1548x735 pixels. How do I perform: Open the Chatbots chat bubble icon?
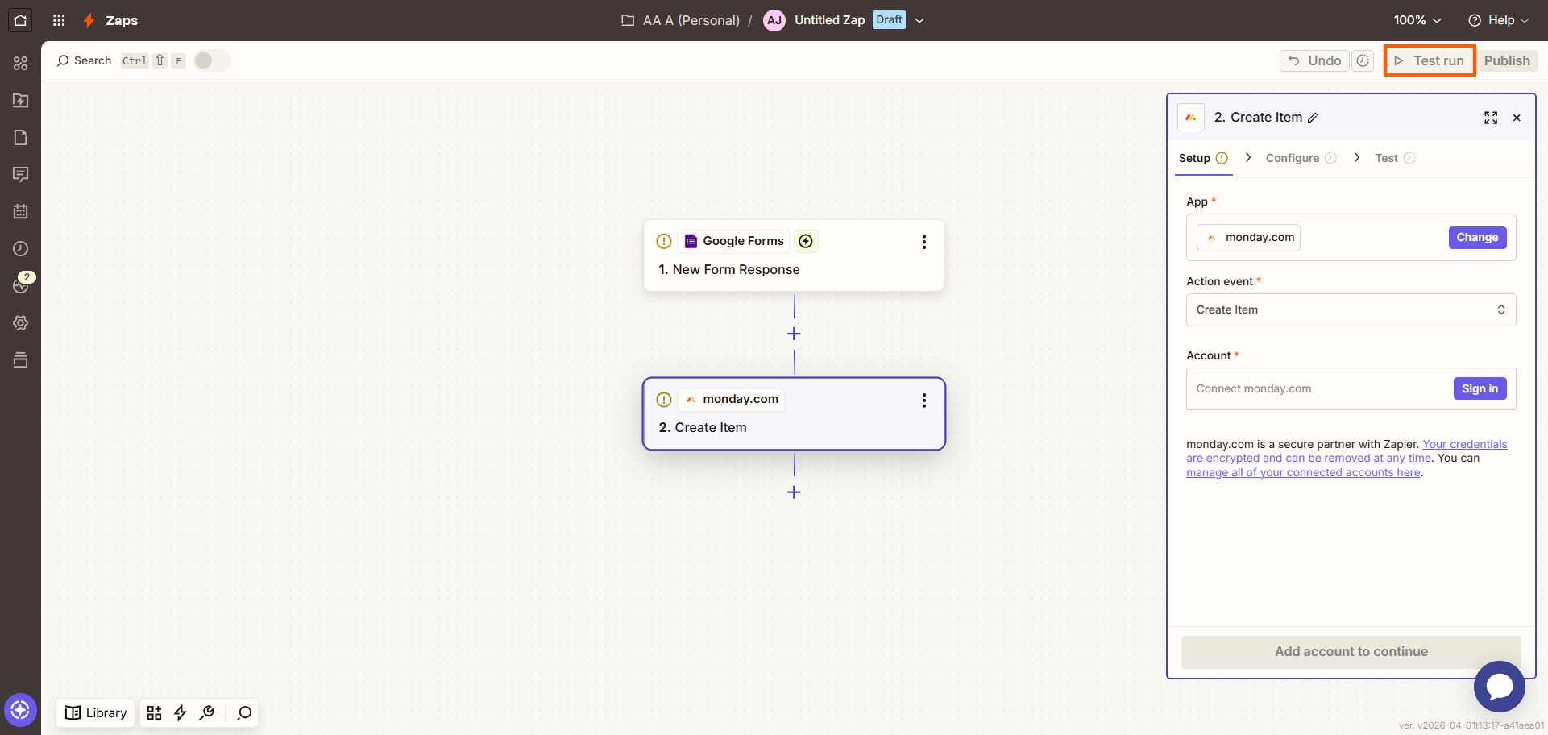pos(20,174)
